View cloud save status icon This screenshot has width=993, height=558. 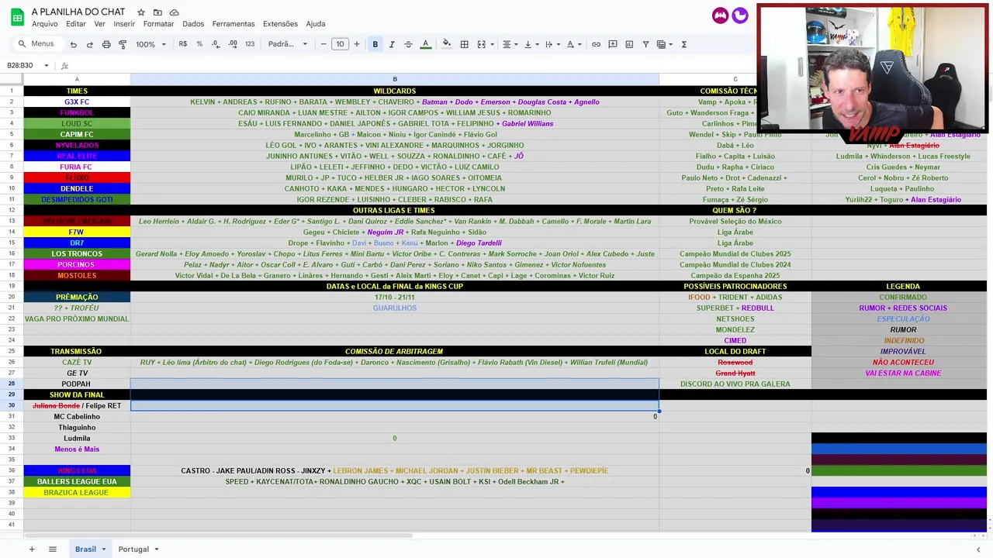[x=174, y=12]
